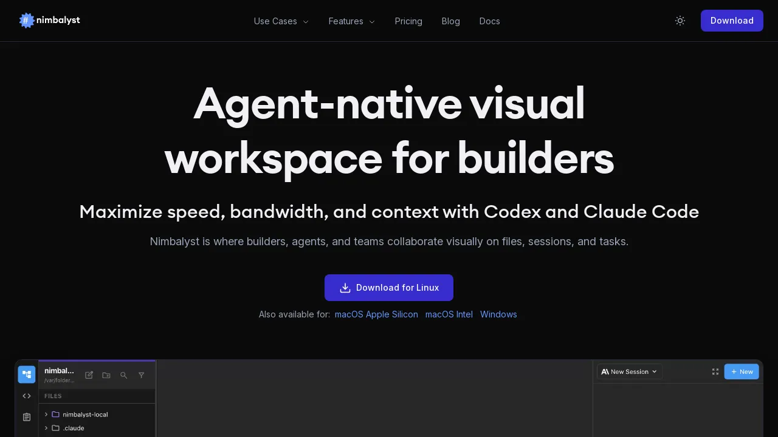The image size is (778, 437).
Task: Open the Use Cases dropdown menu
Action: [x=281, y=21]
